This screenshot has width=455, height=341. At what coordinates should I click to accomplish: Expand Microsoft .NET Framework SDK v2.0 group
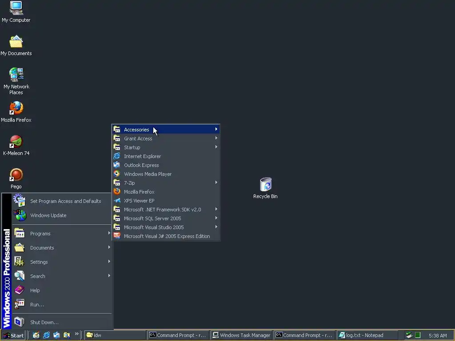point(166,210)
